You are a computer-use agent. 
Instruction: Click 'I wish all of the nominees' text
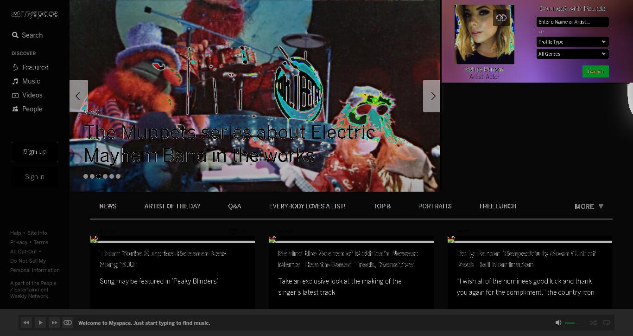pos(525,287)
